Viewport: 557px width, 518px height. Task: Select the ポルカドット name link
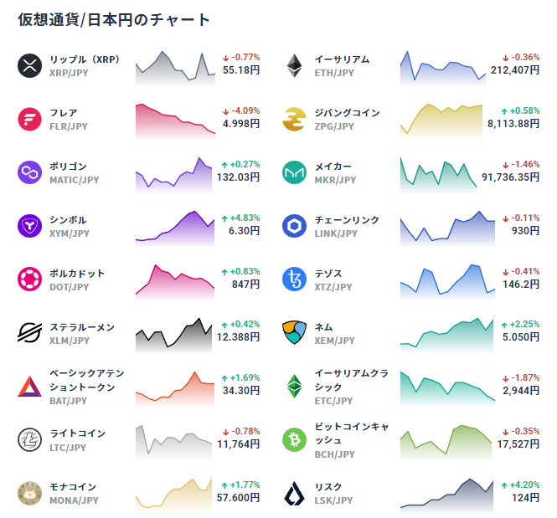click(77, 274)
